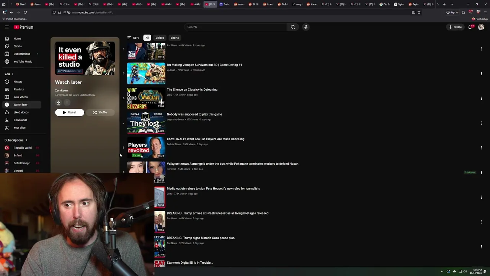Open the YouTube notifications bell
Screen dimensions: 490x276
click(x=470, y=27)
